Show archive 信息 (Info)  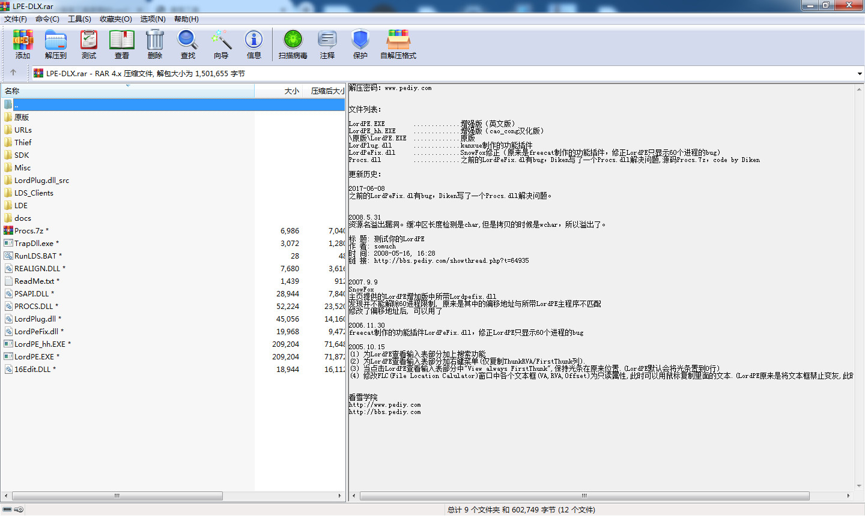(254, 44)
